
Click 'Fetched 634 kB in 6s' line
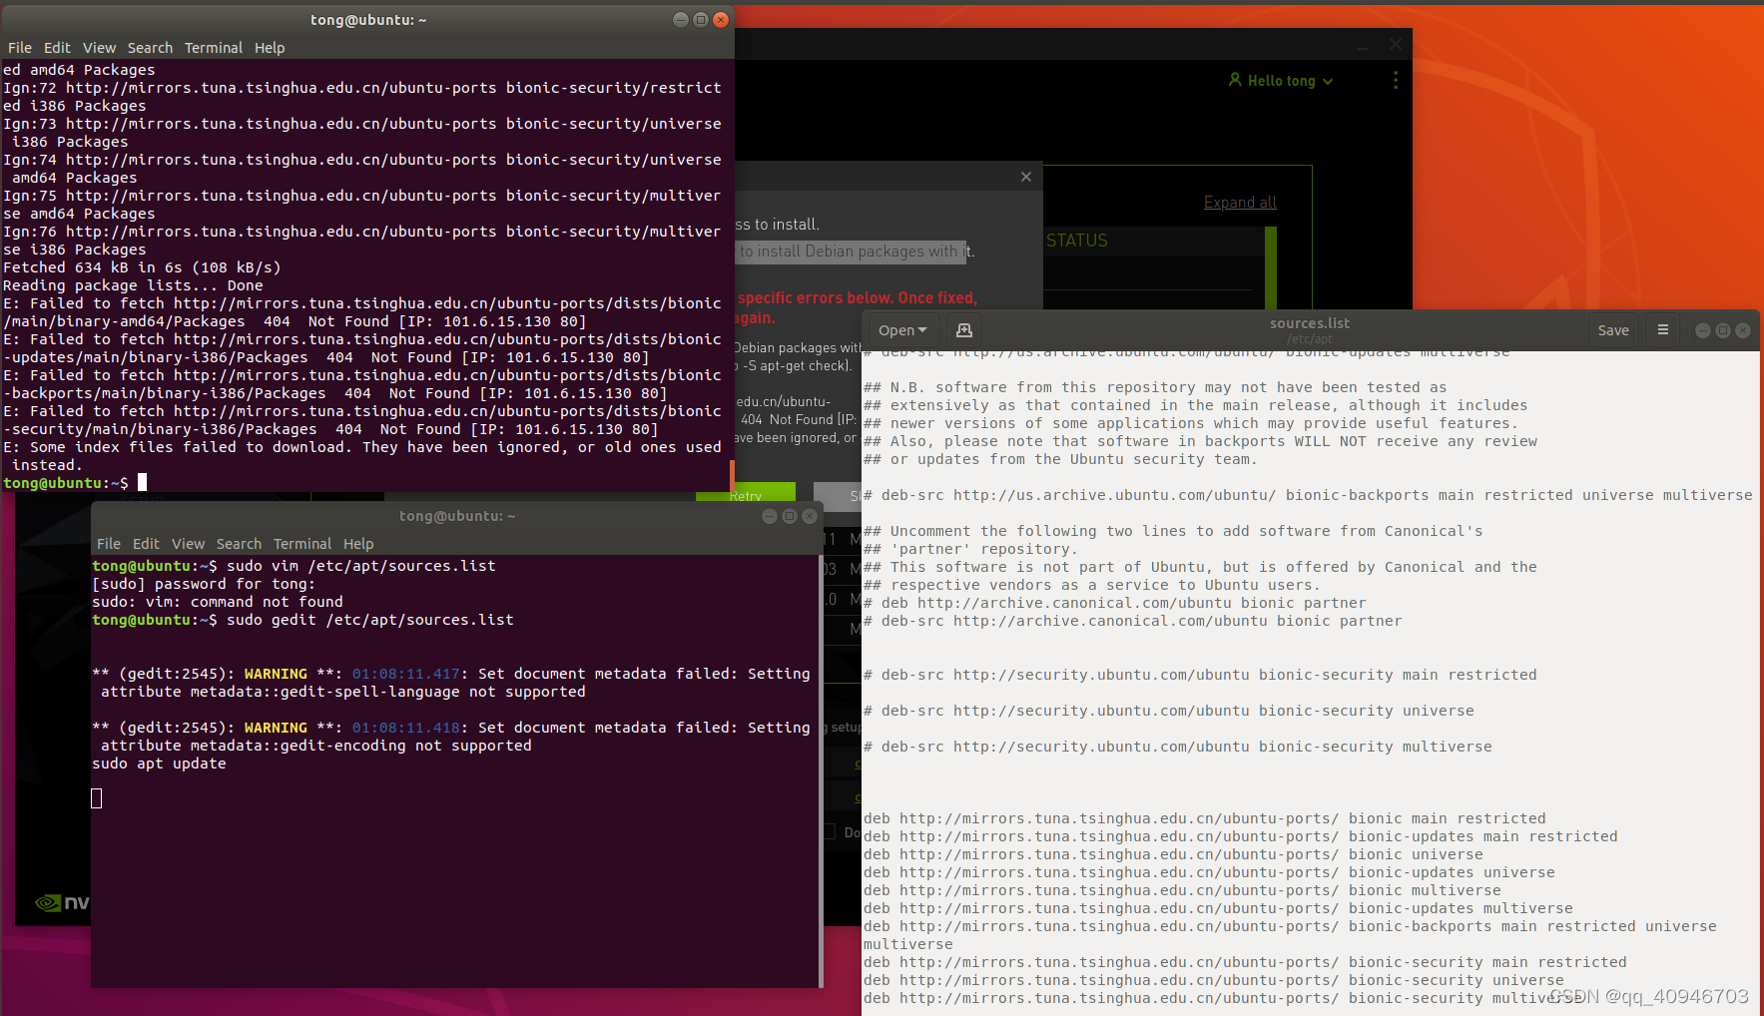click(142, 267)
